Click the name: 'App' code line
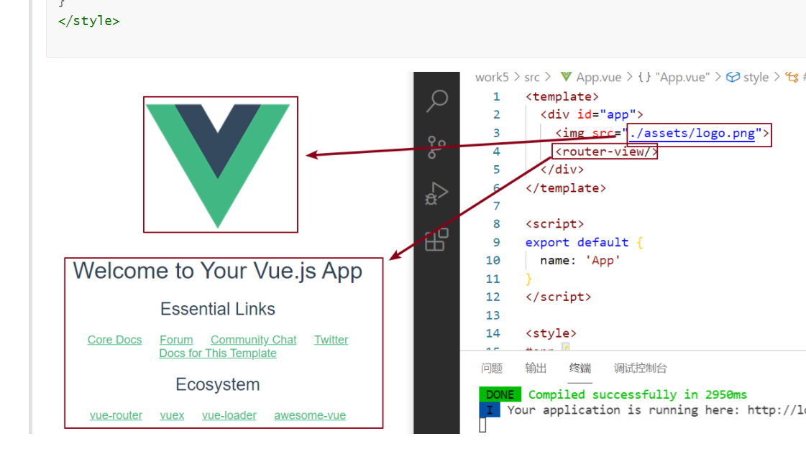This screenshot has width=806, height=454. pos(580,260)
